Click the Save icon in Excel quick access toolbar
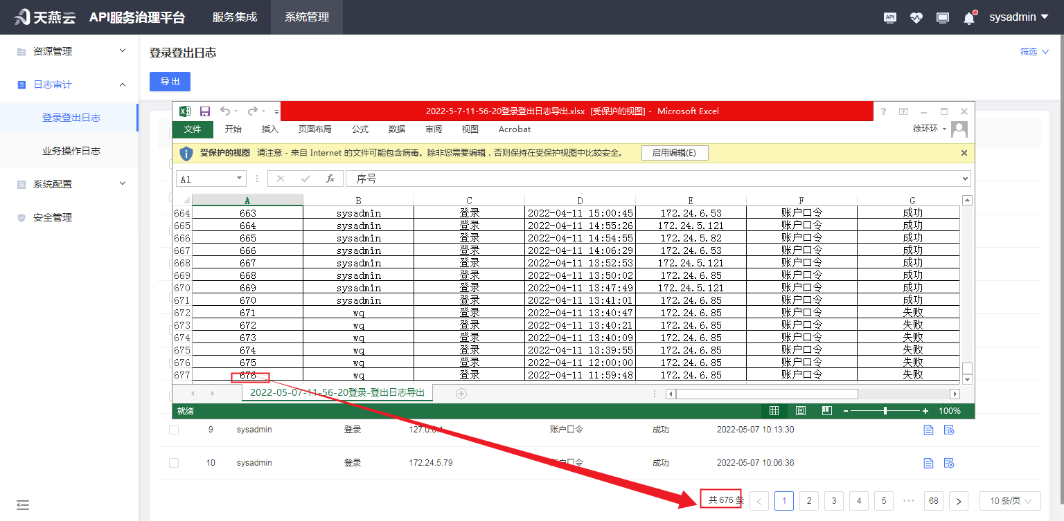Image resolution: width=1064 pixels, height=521 pixels. pyautogui.click(x=204, y=111)
